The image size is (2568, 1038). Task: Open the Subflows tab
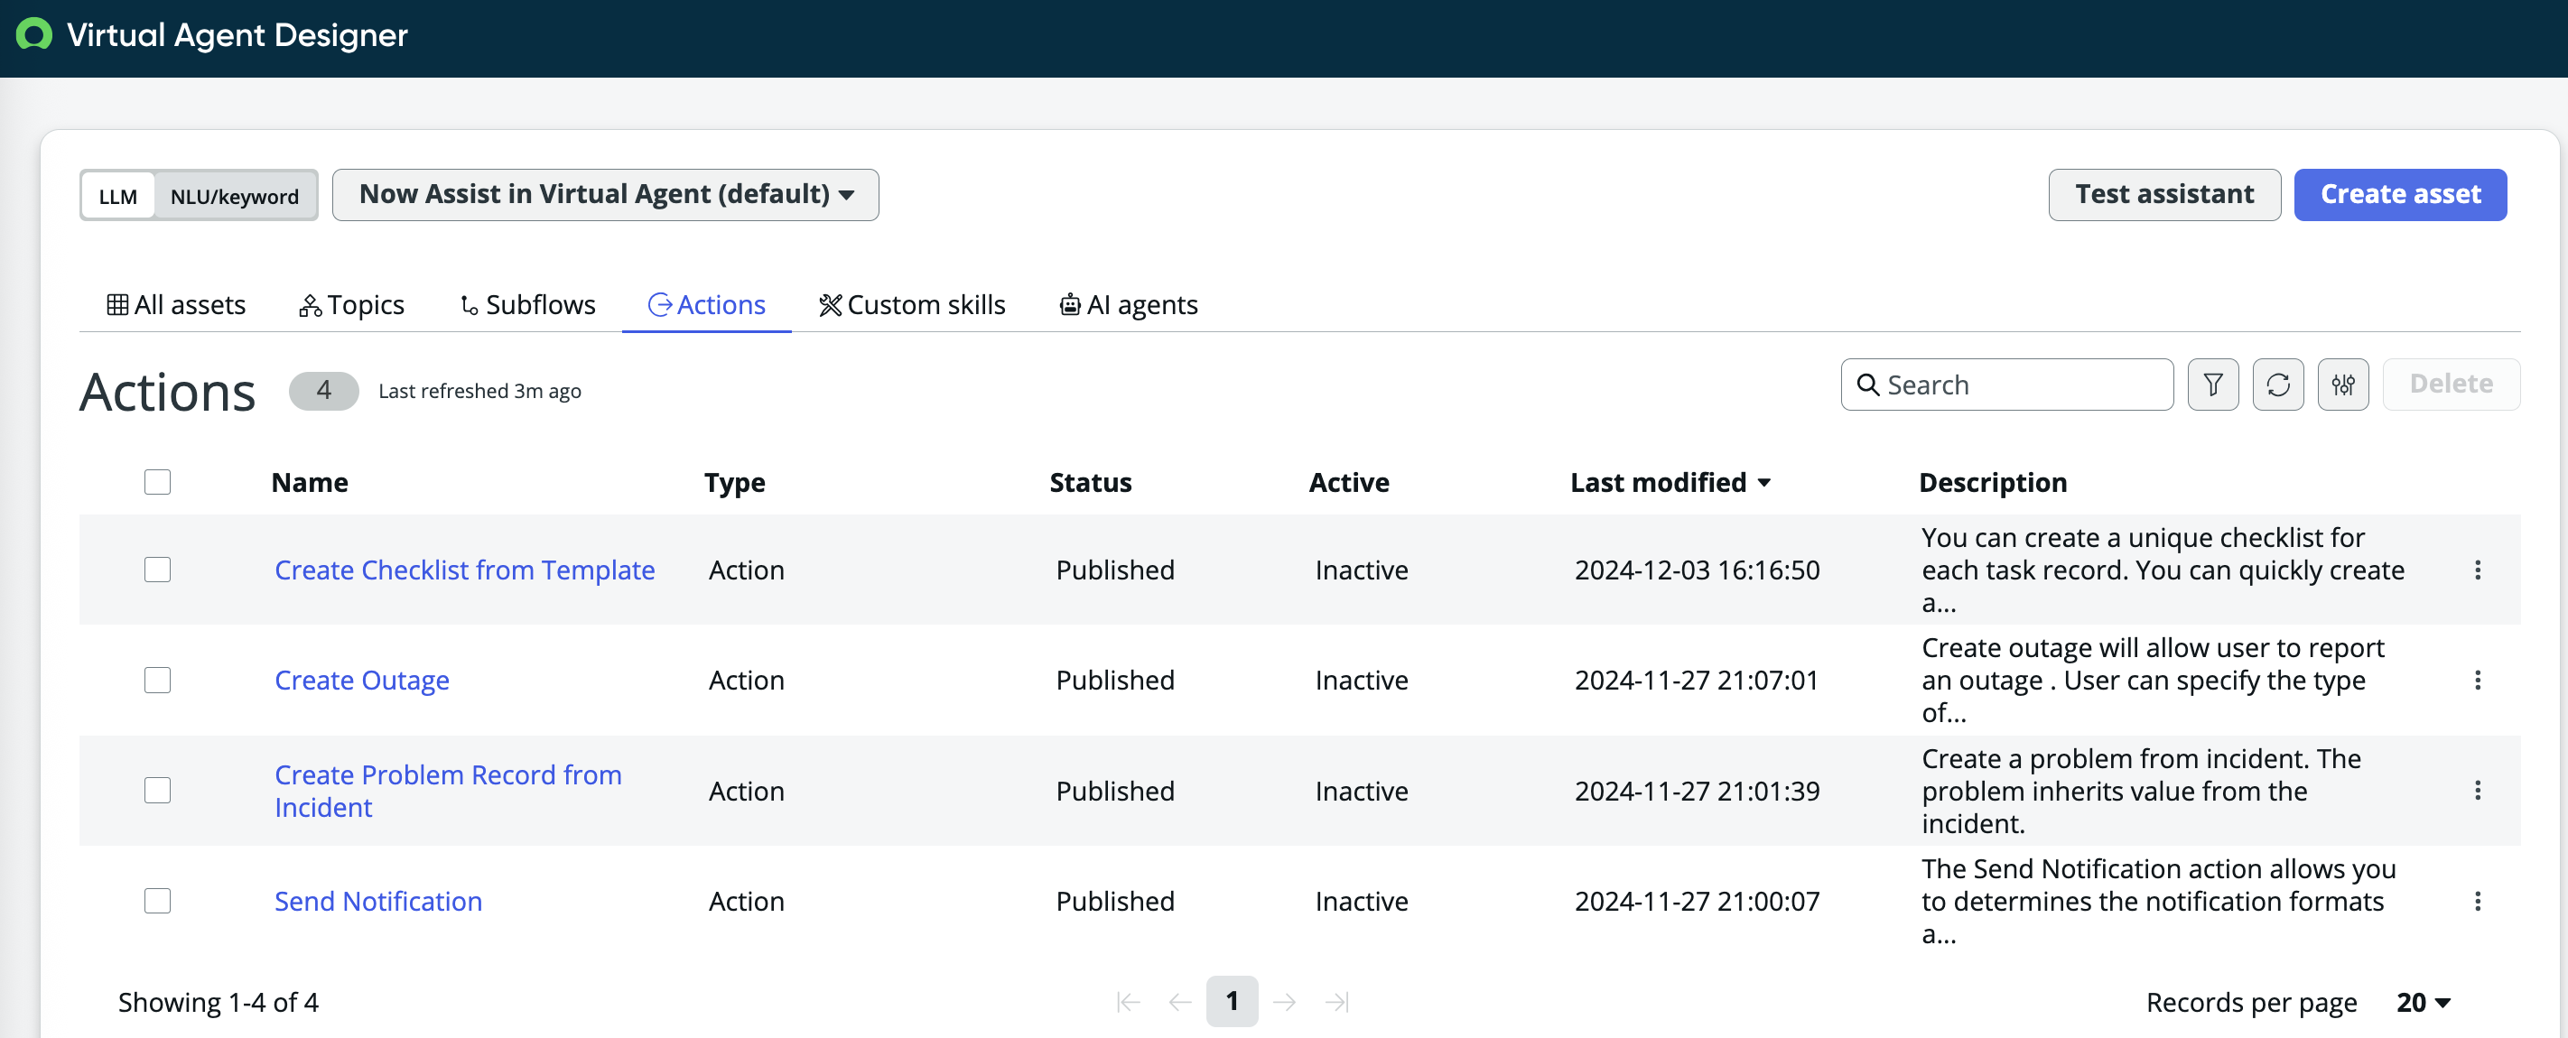click(527, 305)
